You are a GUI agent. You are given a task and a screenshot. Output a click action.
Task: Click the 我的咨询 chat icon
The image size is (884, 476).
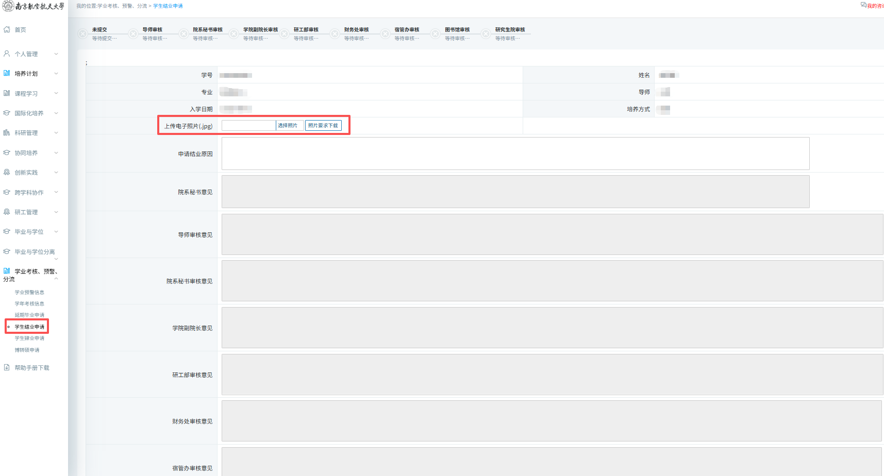tap(863, 5)
